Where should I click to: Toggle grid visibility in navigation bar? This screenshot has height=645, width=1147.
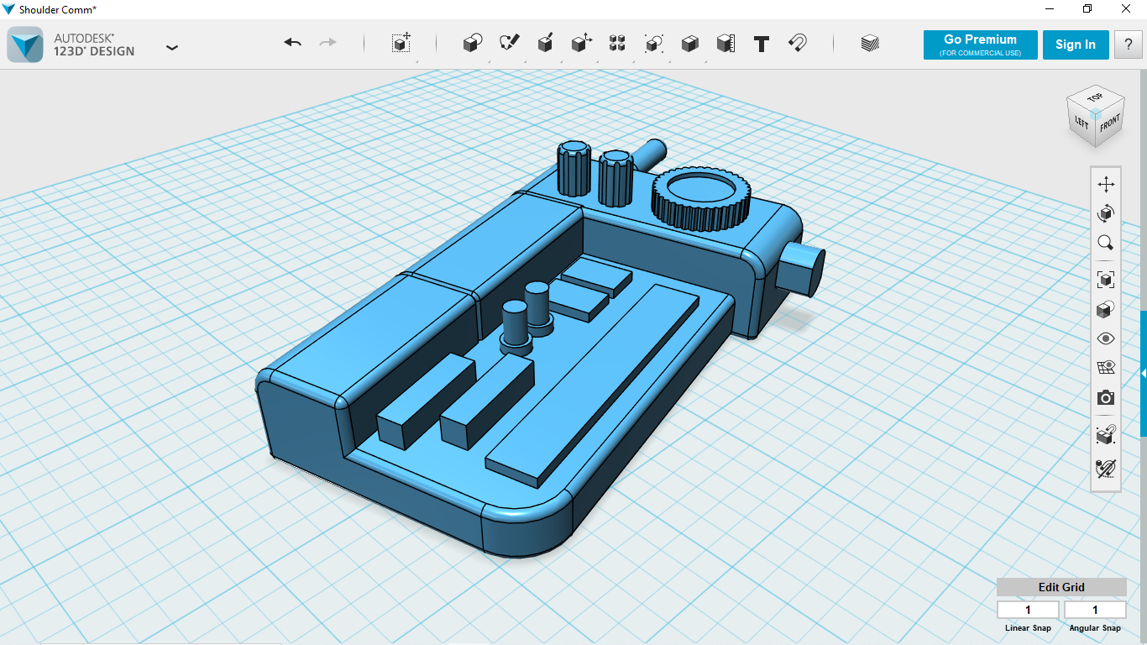[1106, 368]
